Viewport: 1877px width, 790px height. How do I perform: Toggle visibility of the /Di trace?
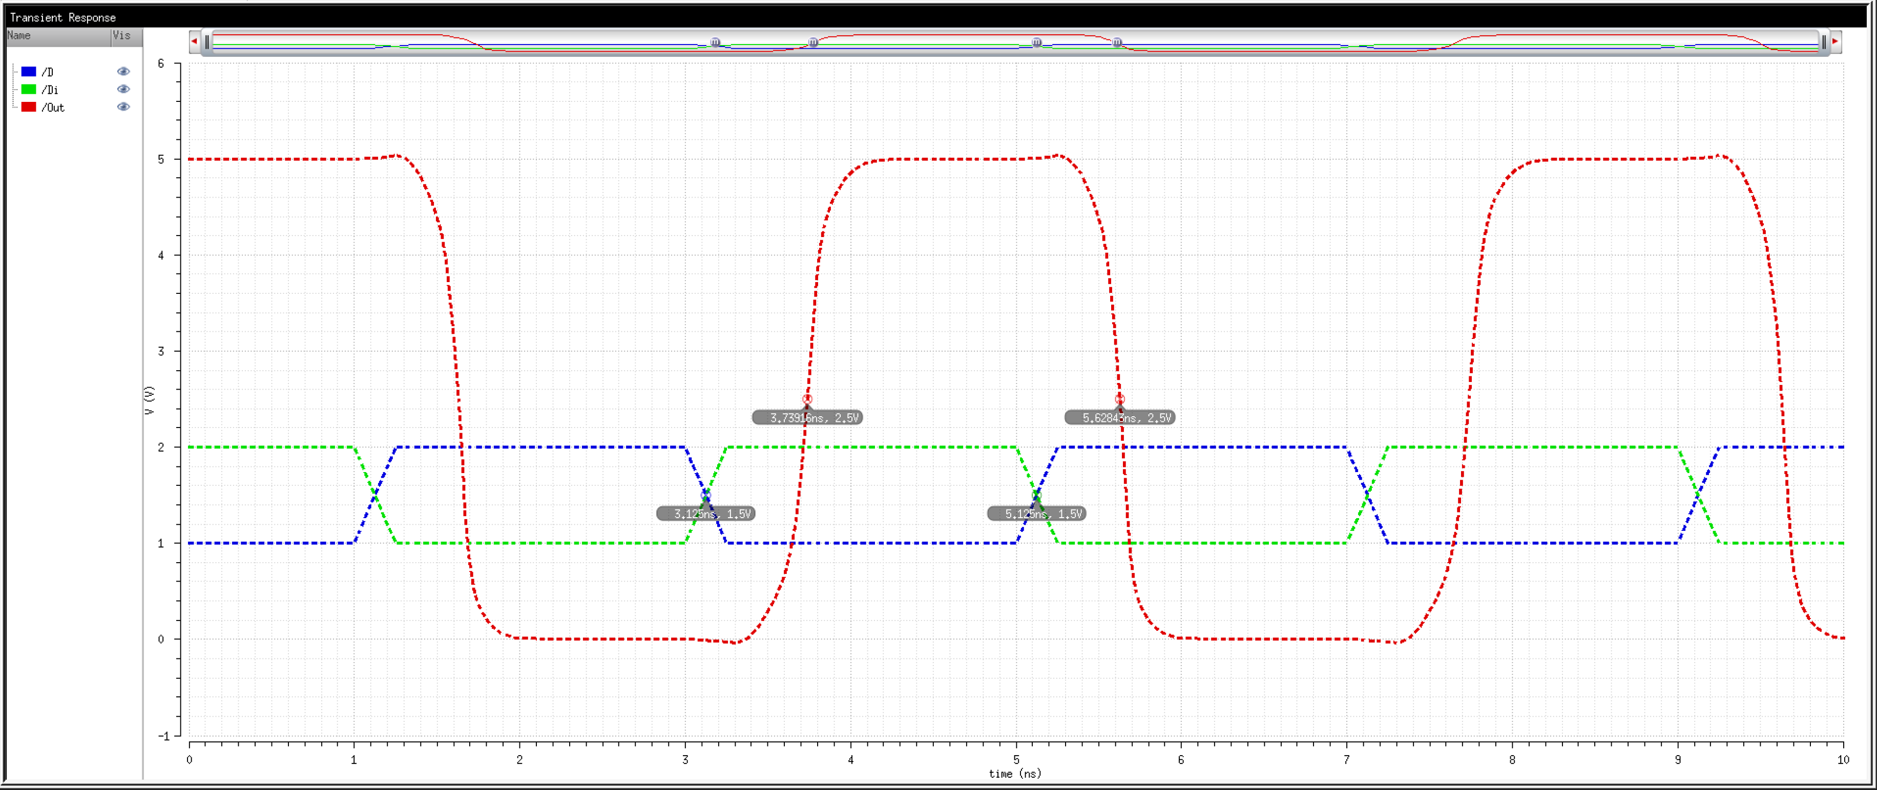point(123,89)
